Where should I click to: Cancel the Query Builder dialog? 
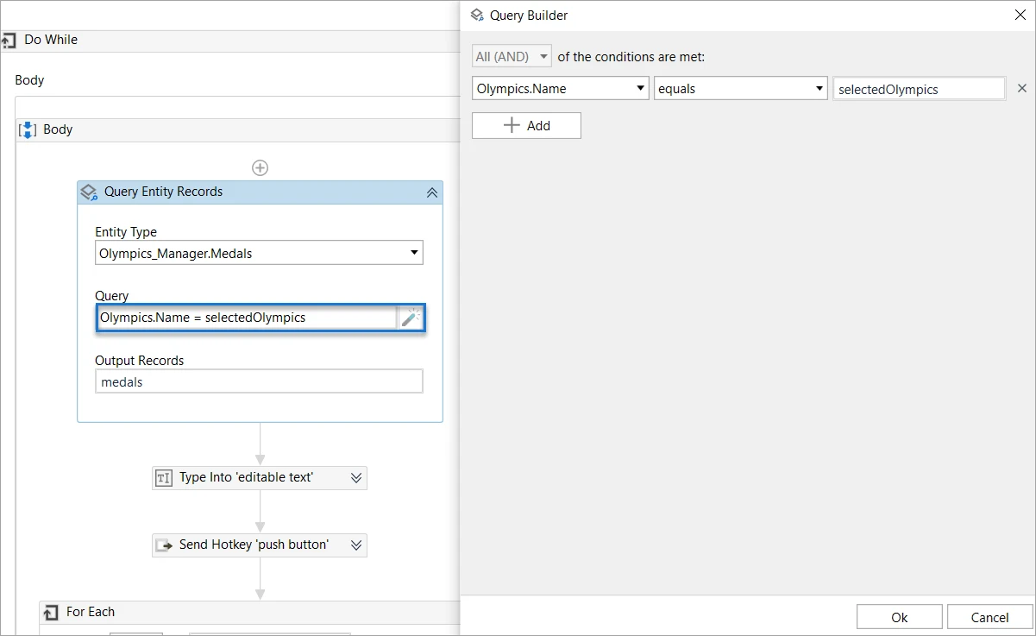pos(989,617)
